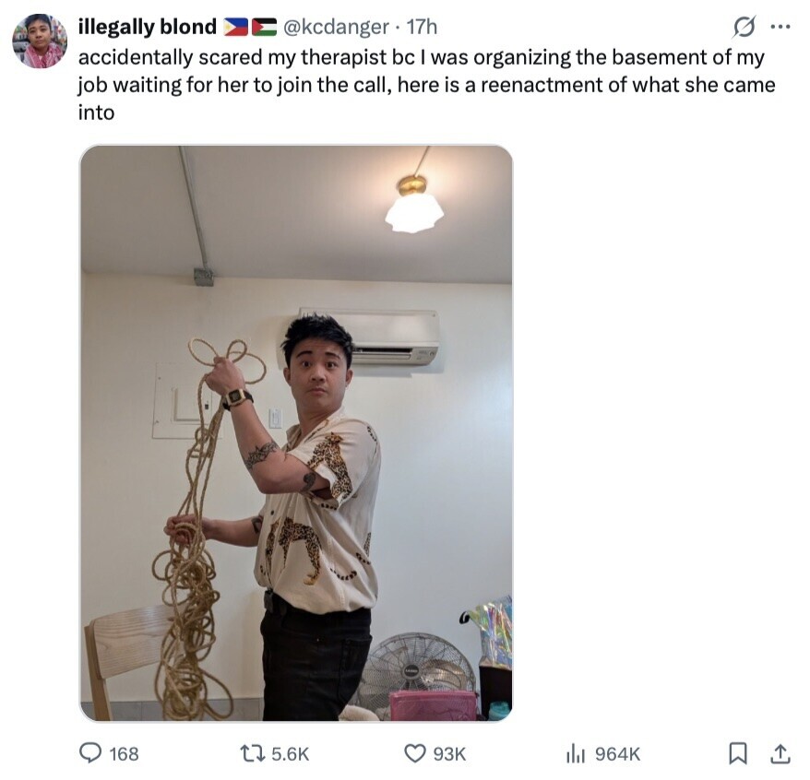Viewport: 810px width, 780px height.
Task: Click the Grok slash-circle icon
Action: [x=744, y=27]
